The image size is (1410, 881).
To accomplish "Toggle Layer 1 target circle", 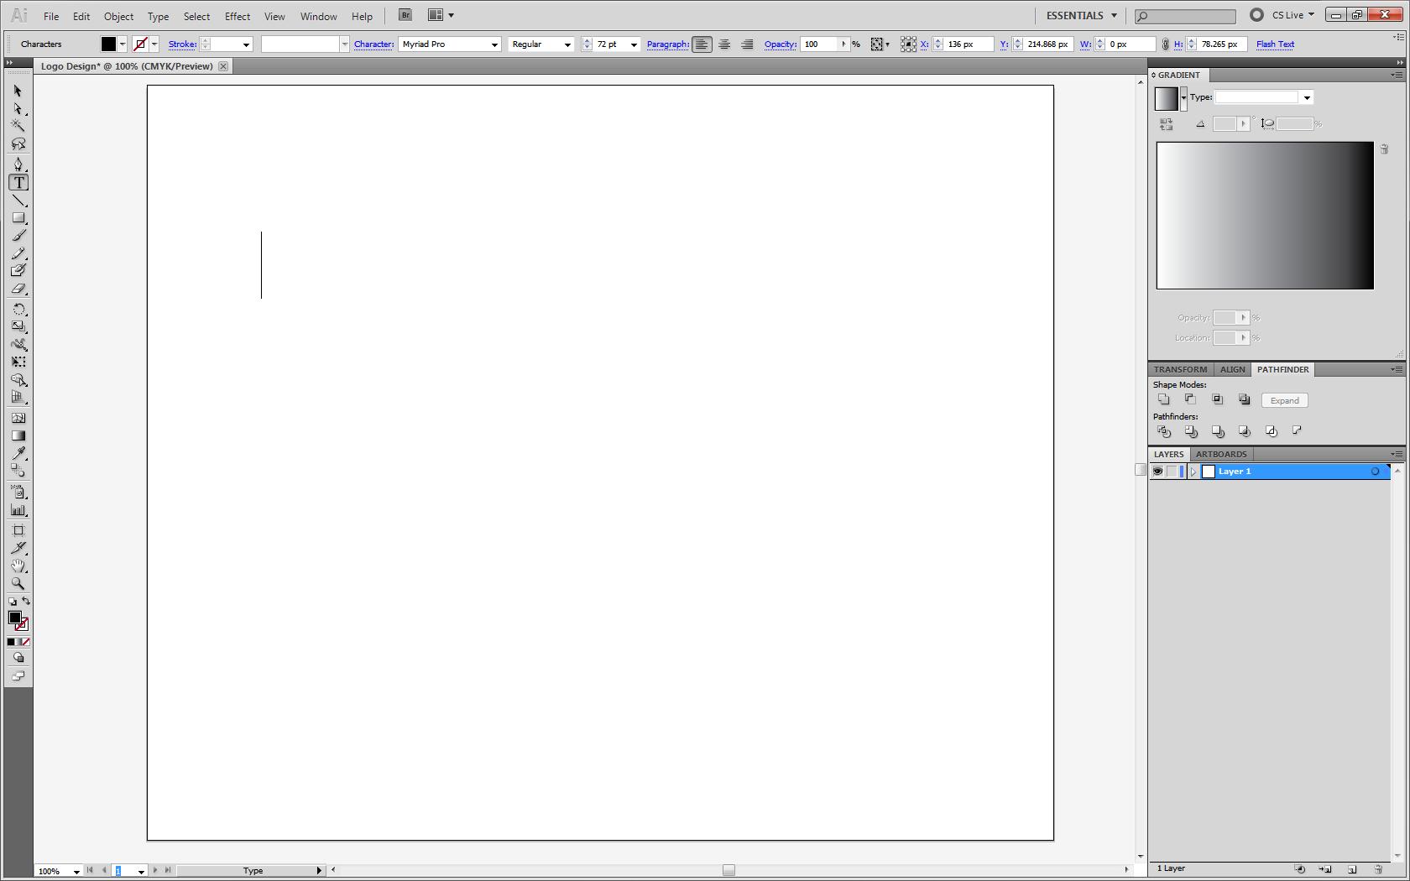I will (1375, 472).
